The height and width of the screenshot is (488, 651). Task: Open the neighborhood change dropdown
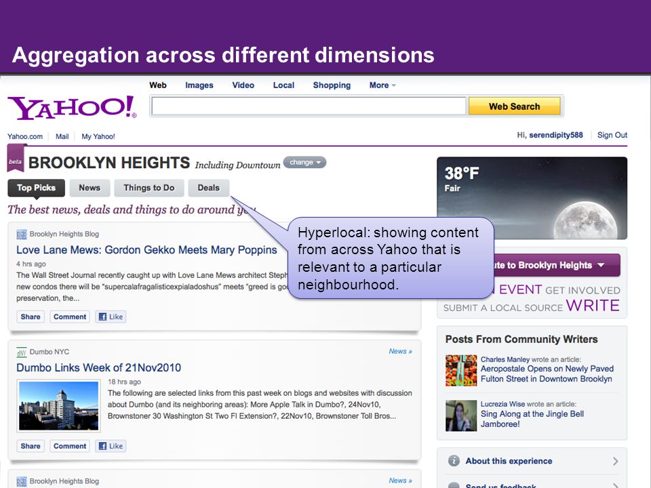coord(304,162)
